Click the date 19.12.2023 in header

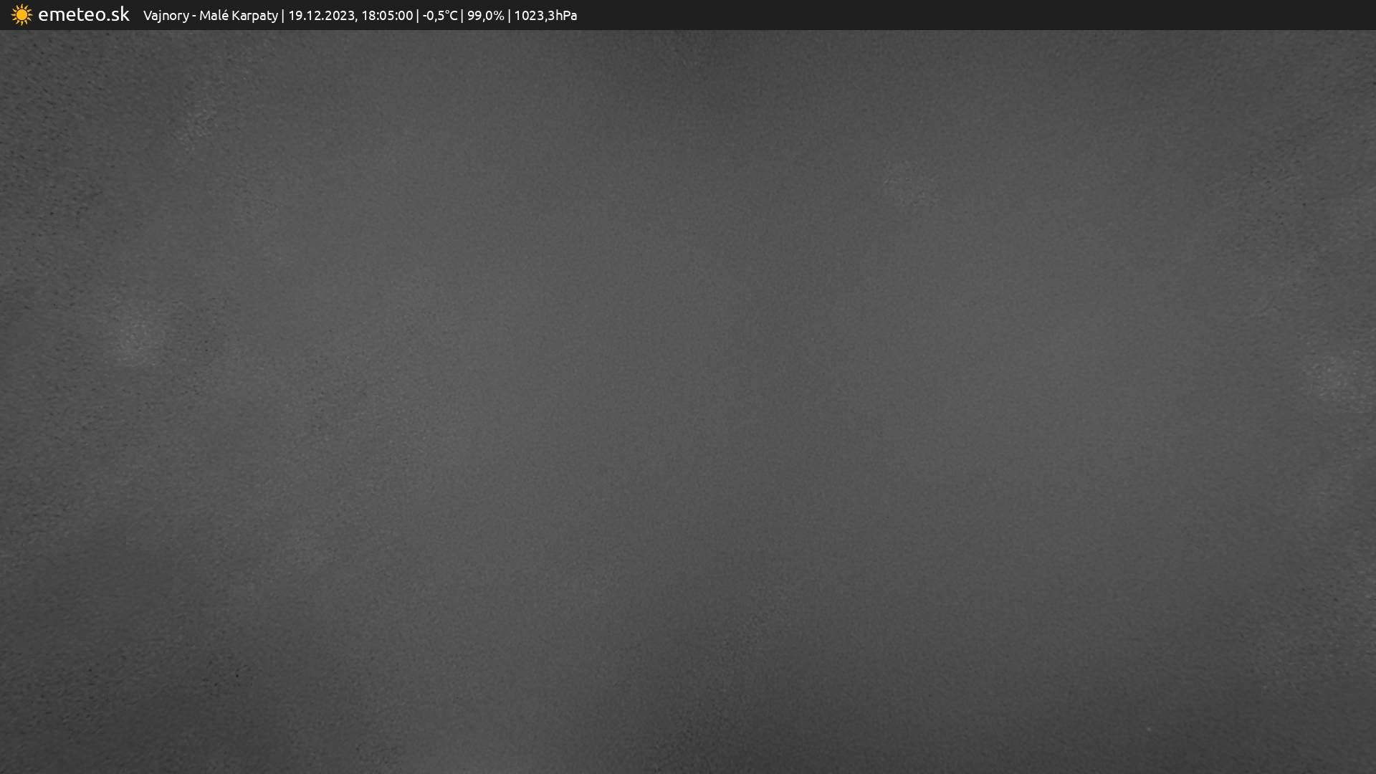click(x=321, y=16)
